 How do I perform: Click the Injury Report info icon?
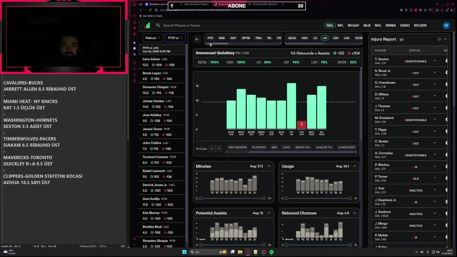click(x=439, y=39)
